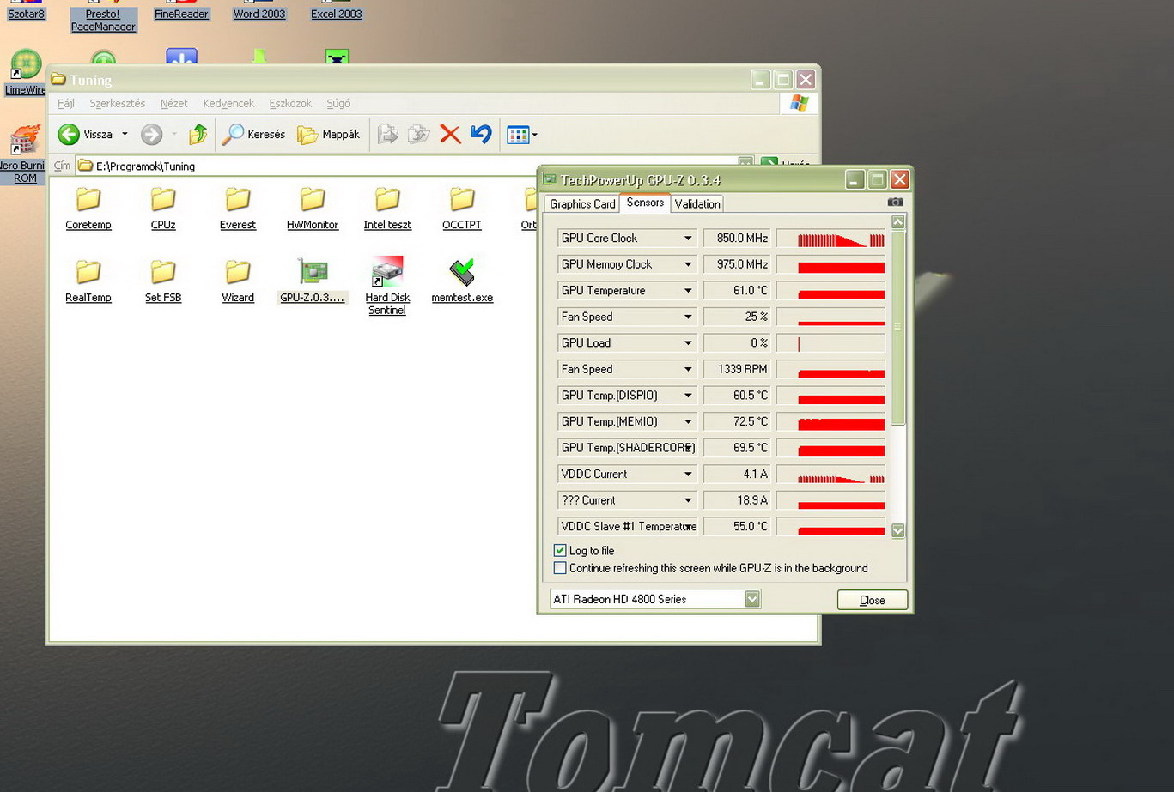Open the VDDC Current sensor dropdown
The width and height of the screenshot is (1174, 792).
(687, 475)
